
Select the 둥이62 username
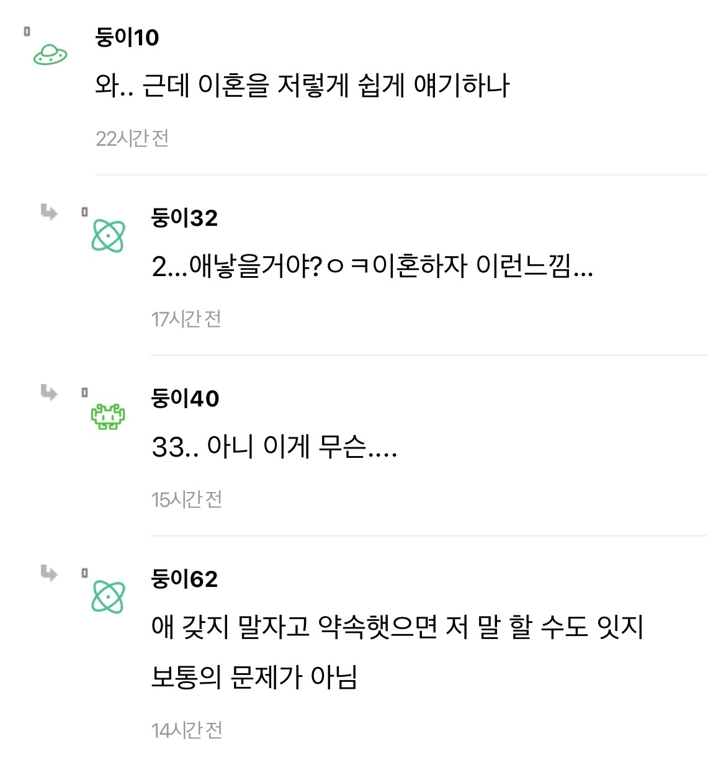coord(184,579)
